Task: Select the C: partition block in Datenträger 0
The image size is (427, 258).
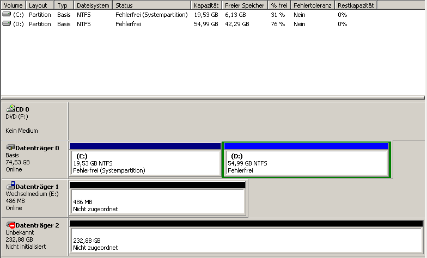Action: tap(145, 159)
